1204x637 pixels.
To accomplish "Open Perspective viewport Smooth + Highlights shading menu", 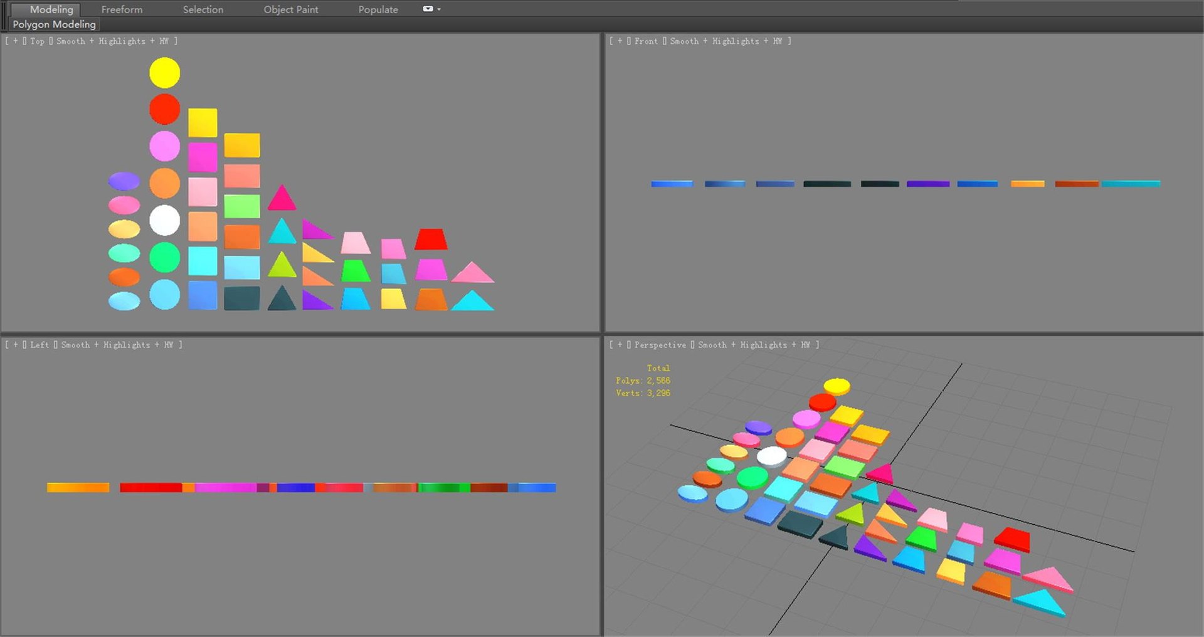I will pos(754,345).
